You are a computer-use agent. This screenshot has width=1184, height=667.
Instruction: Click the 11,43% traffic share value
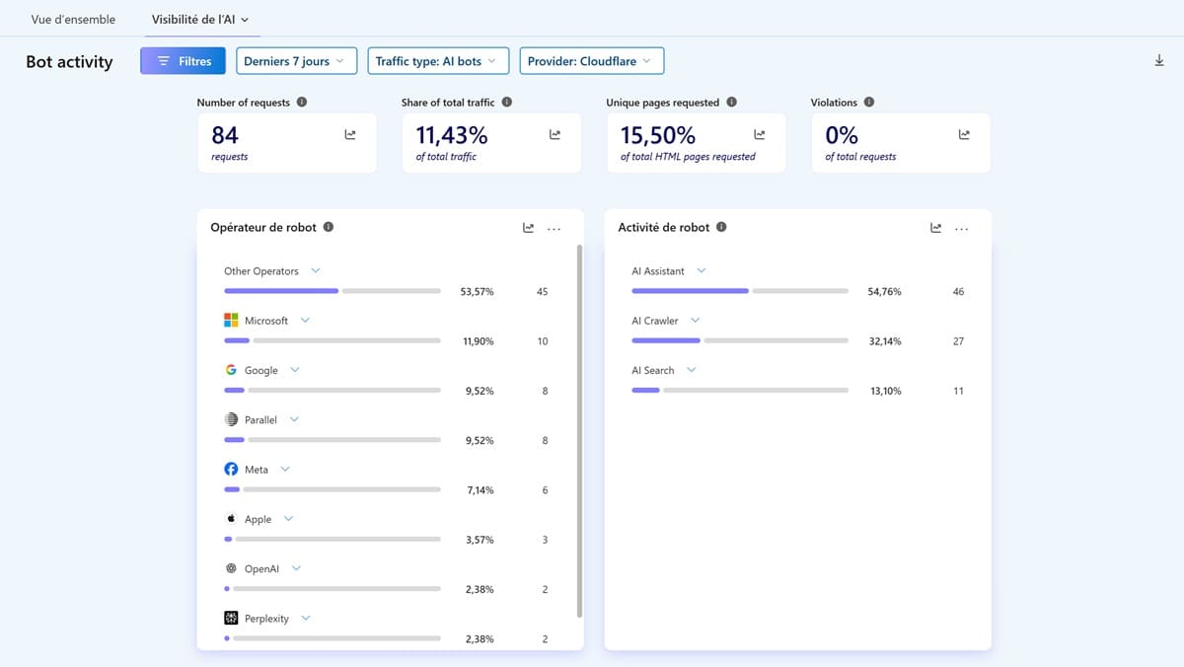point(452,135)
